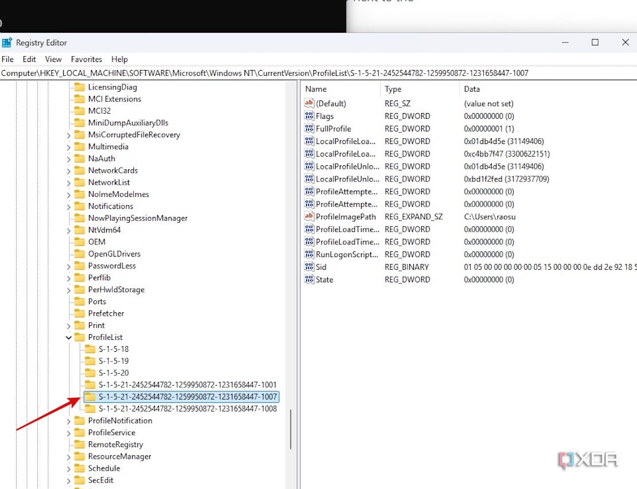This screenshot has height=489, width=637.
Task: Collapse the ProfileList tree node
Action: tap(68, 337)
